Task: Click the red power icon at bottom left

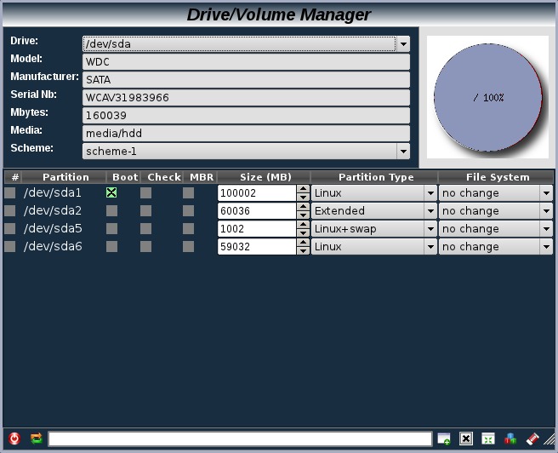Action: [x=14, y=439]
